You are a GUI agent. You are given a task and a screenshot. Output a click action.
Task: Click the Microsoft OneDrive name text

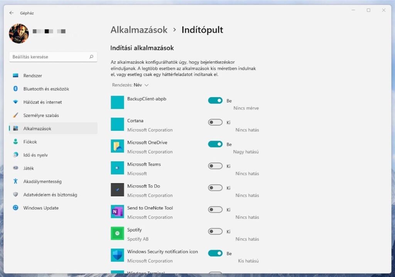click(147, 142)
